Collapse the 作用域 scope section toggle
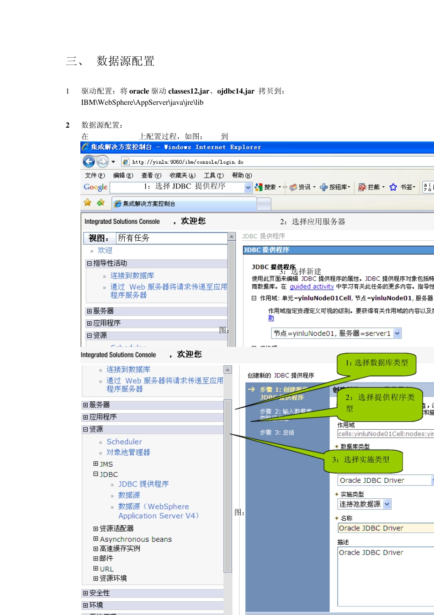 254,298
